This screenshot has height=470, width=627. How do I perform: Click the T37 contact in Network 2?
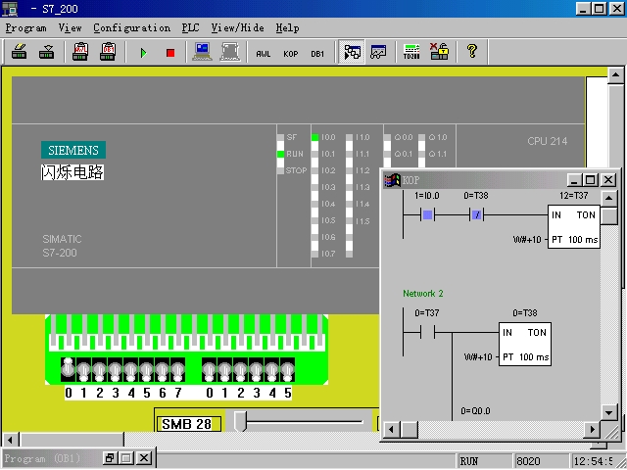[x=427, y=332]
